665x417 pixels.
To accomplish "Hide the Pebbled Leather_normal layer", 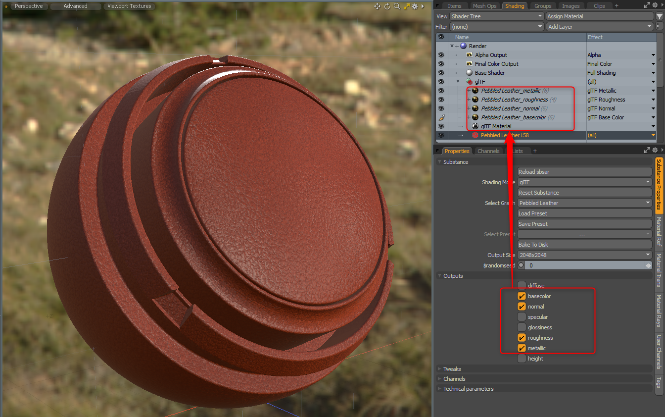I will point(441,108).
